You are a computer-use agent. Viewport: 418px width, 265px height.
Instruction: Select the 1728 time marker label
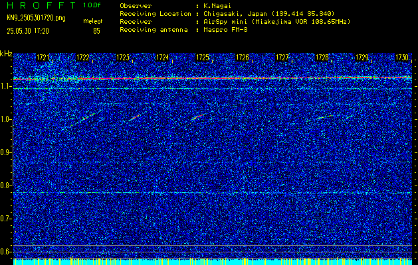[x=322, y=58]
